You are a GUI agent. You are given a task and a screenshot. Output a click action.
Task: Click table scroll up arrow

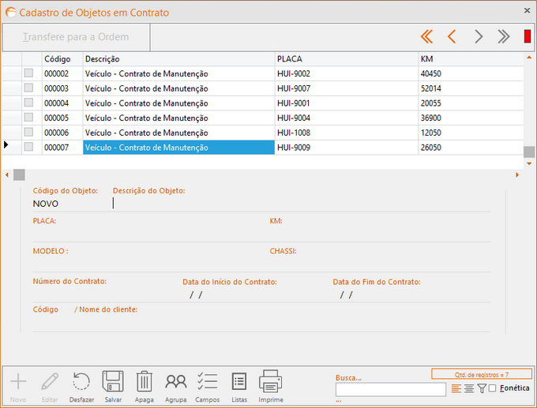pos(529,57)
